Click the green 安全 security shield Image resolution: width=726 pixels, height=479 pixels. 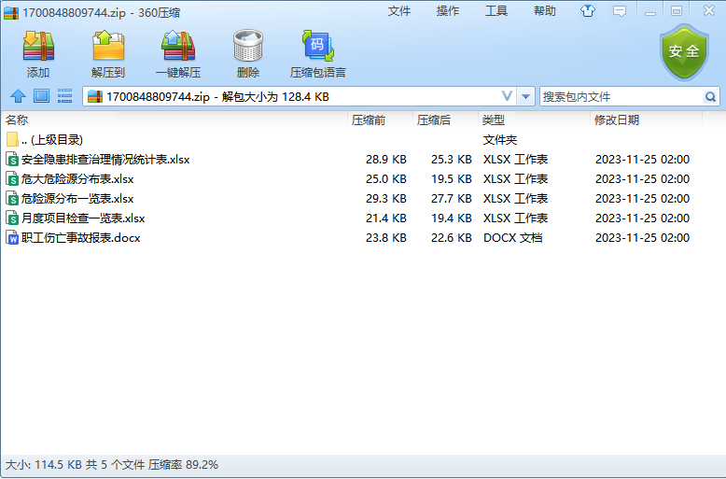[684, 52]
